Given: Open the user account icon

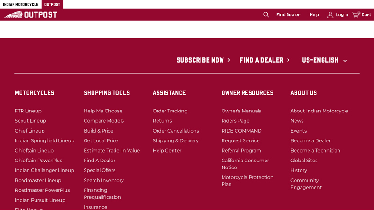Looking at the screenshot, I should (x=330, y=15).
